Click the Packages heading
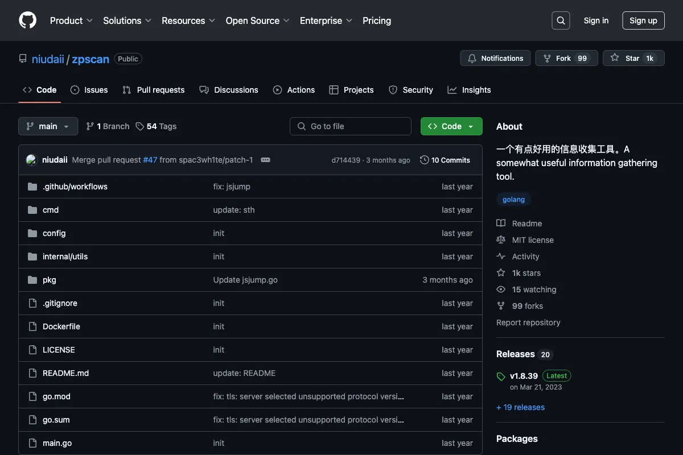Image resolution: width=683 pixels, height=455 pixels. 517,439
